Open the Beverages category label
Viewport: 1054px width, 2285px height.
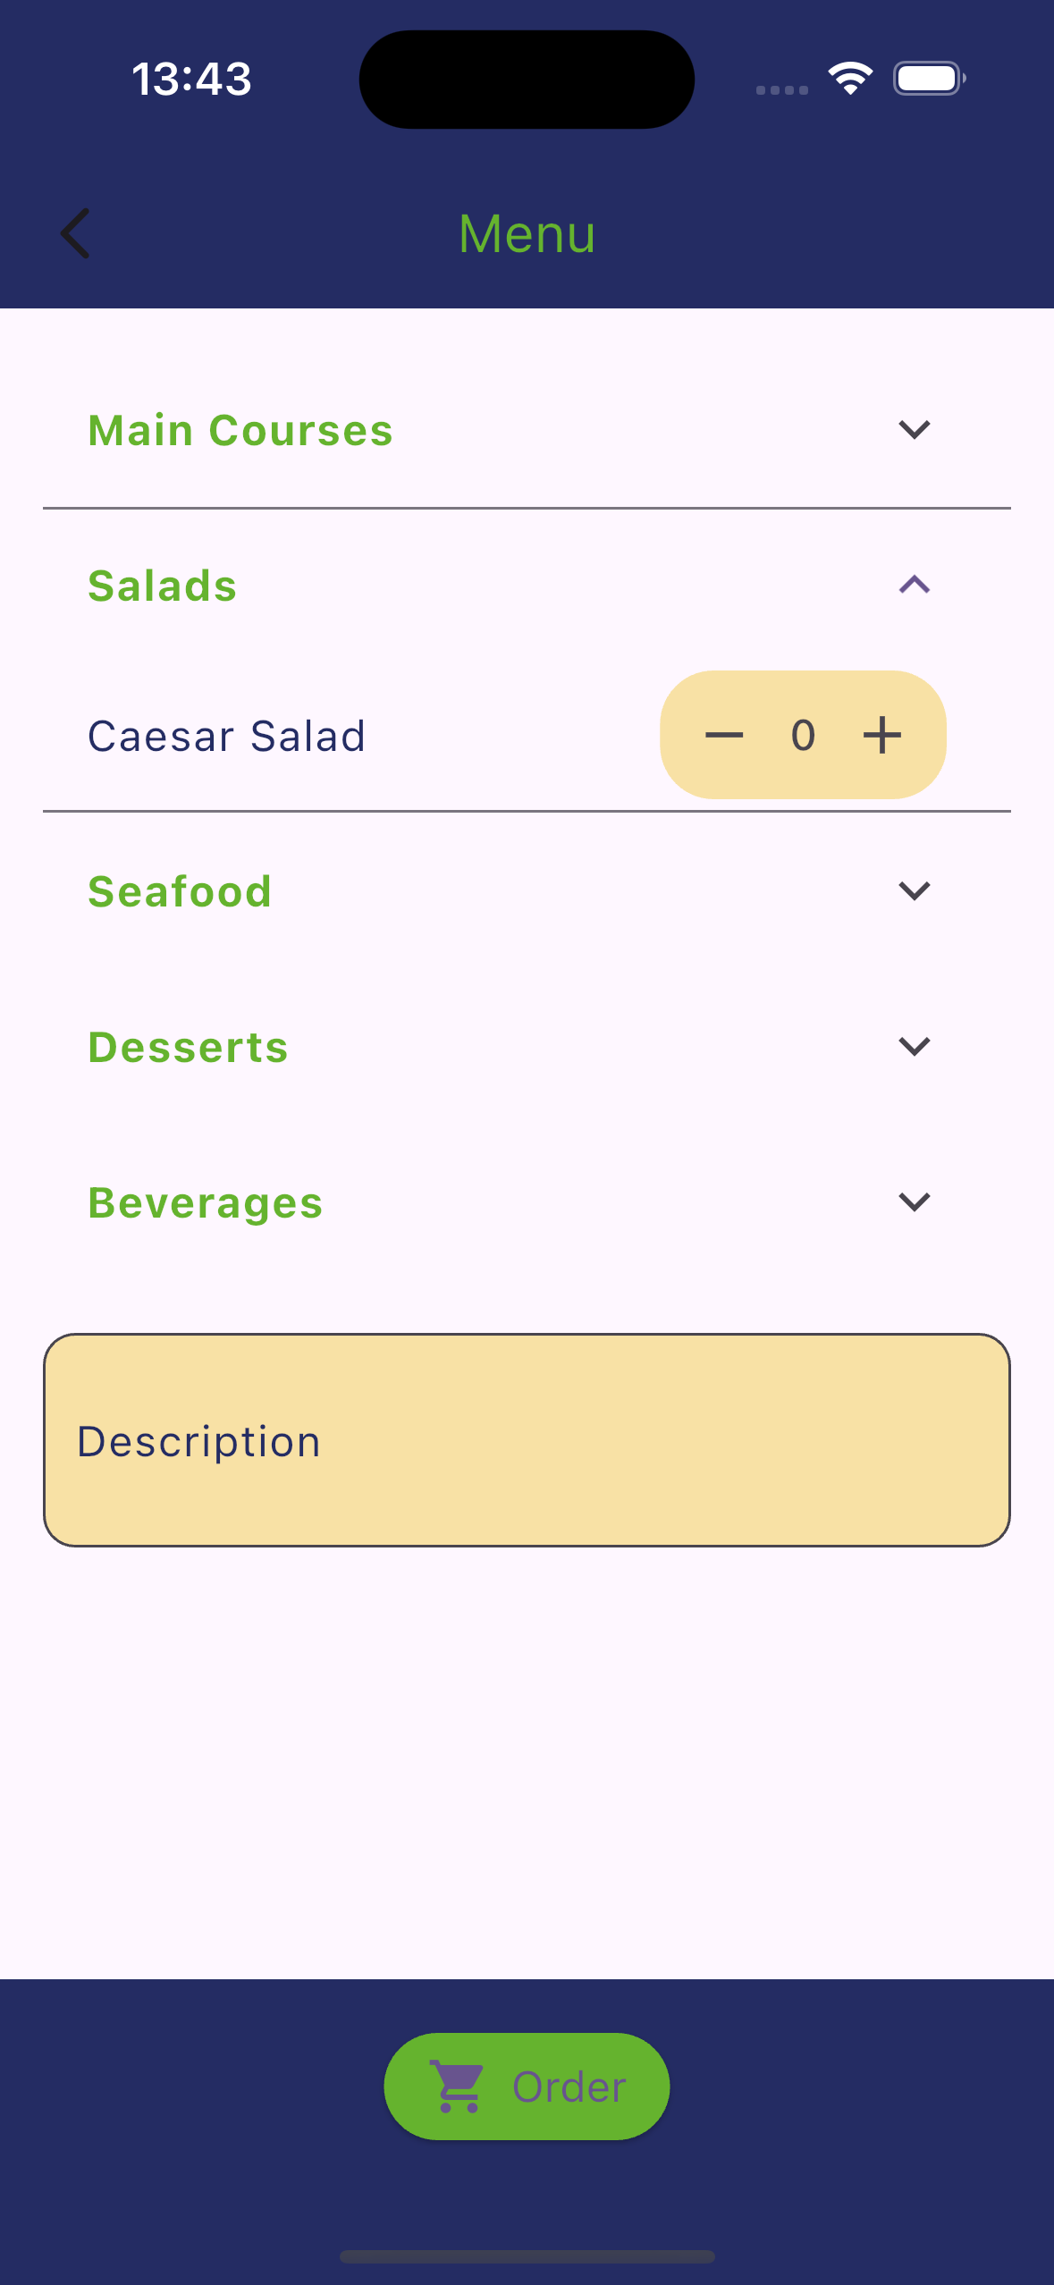pyautogui.click(x=206, y=1203)
